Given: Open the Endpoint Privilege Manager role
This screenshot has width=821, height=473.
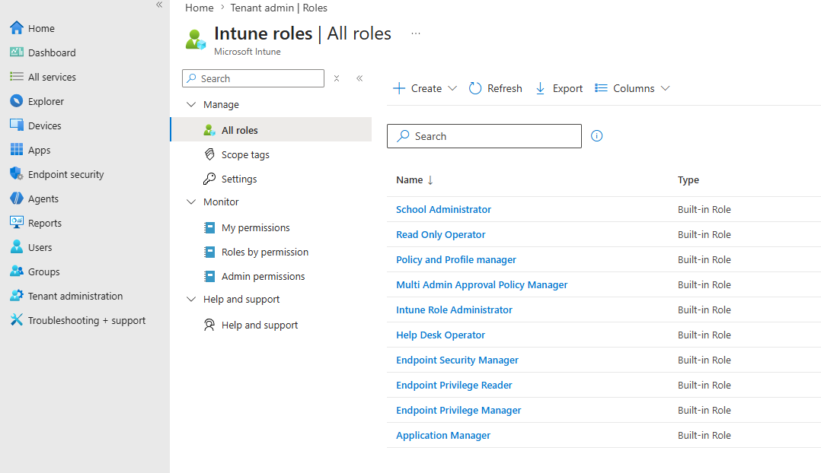Looking at the screenshot, I should tap(458, 410).
